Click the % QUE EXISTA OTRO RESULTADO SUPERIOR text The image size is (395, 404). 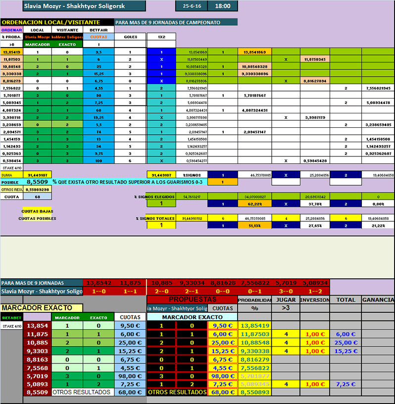point(128,182)
